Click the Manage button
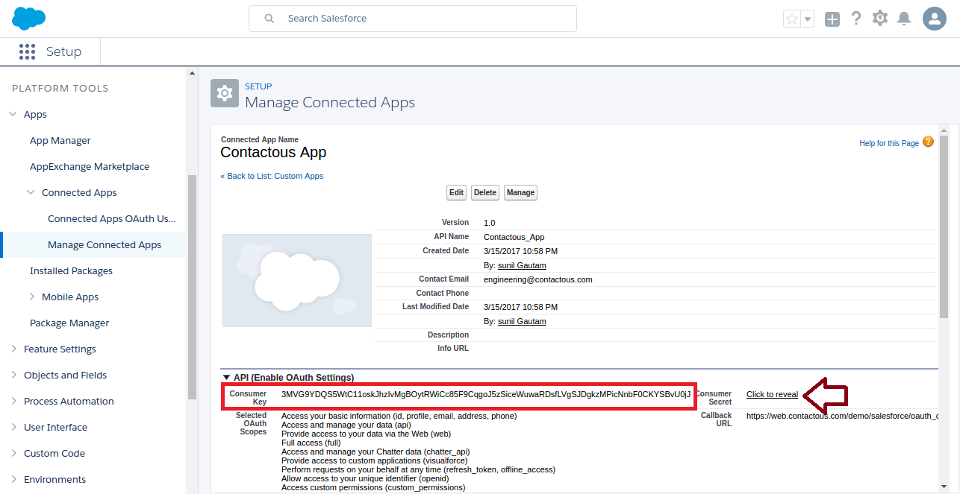Viewport: 960px width, 494px height. tap(520, 192)
